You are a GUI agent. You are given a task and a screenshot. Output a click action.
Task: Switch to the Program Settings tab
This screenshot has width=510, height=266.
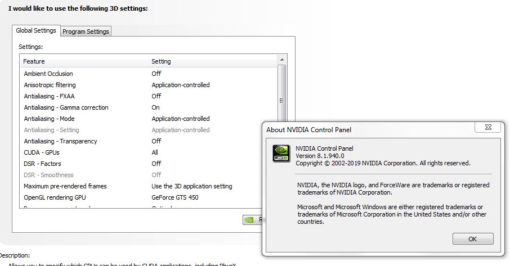click(86, 31)
